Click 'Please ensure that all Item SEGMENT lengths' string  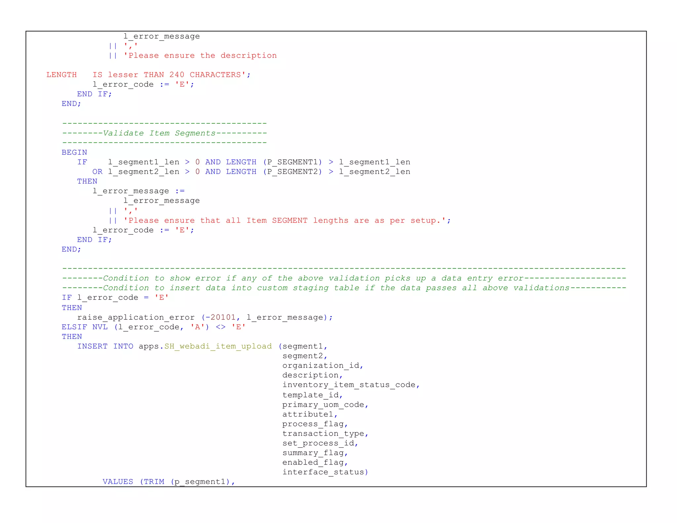[x=287, y=221]
